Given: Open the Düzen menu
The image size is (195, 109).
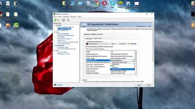Looking at the screenshot, I should tap(60, 17).
